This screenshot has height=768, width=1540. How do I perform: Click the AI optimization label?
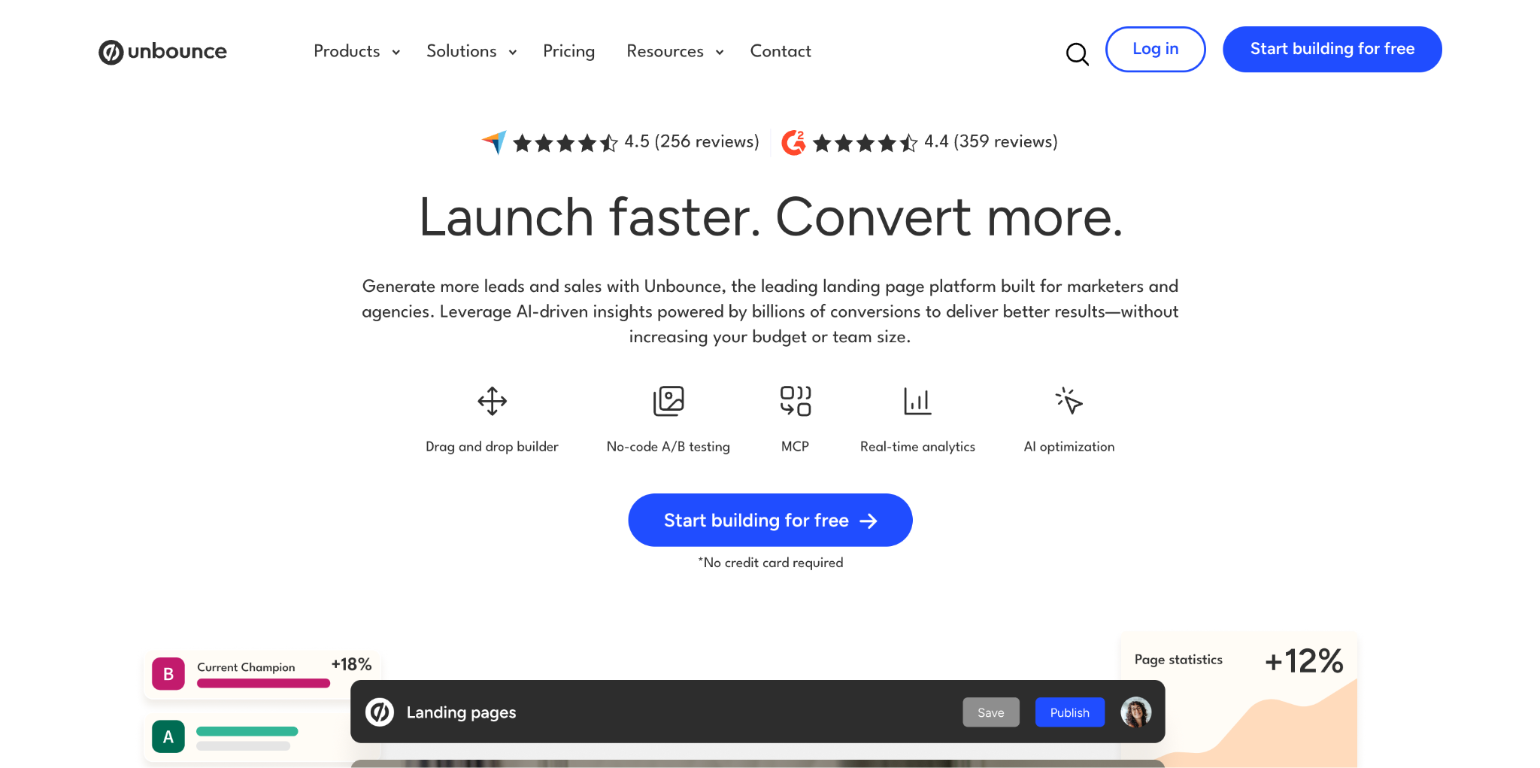1069,446
